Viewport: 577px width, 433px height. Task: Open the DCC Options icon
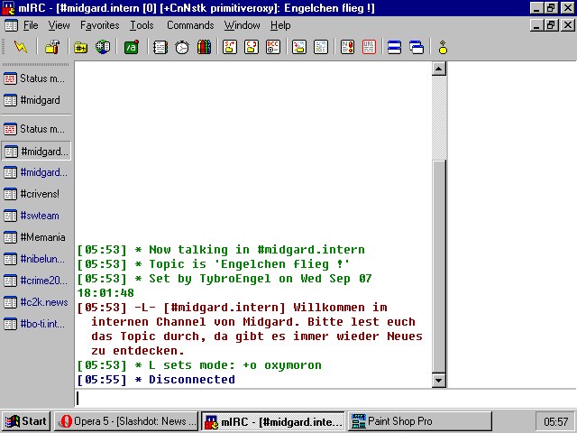[x=273, y=47]
